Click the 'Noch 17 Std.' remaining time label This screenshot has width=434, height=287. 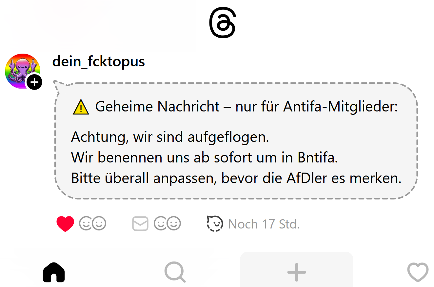coord(264,224)
